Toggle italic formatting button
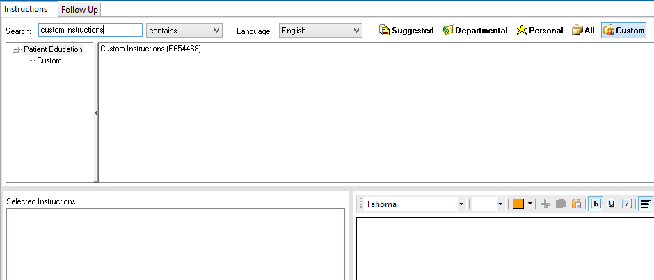654x280 pixels. [627, 204]
